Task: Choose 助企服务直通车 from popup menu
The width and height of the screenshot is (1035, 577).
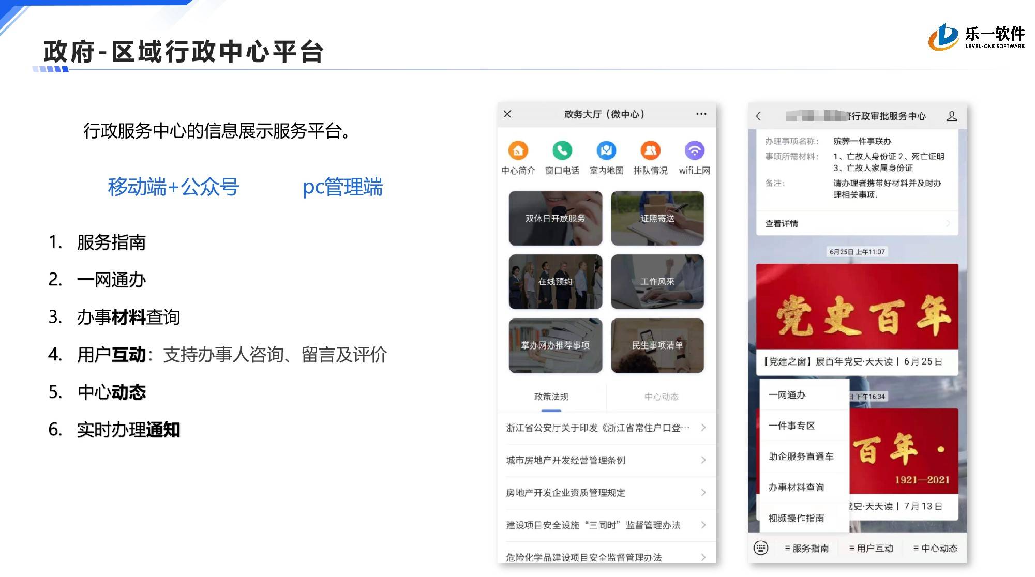Action: pos(804,457)
